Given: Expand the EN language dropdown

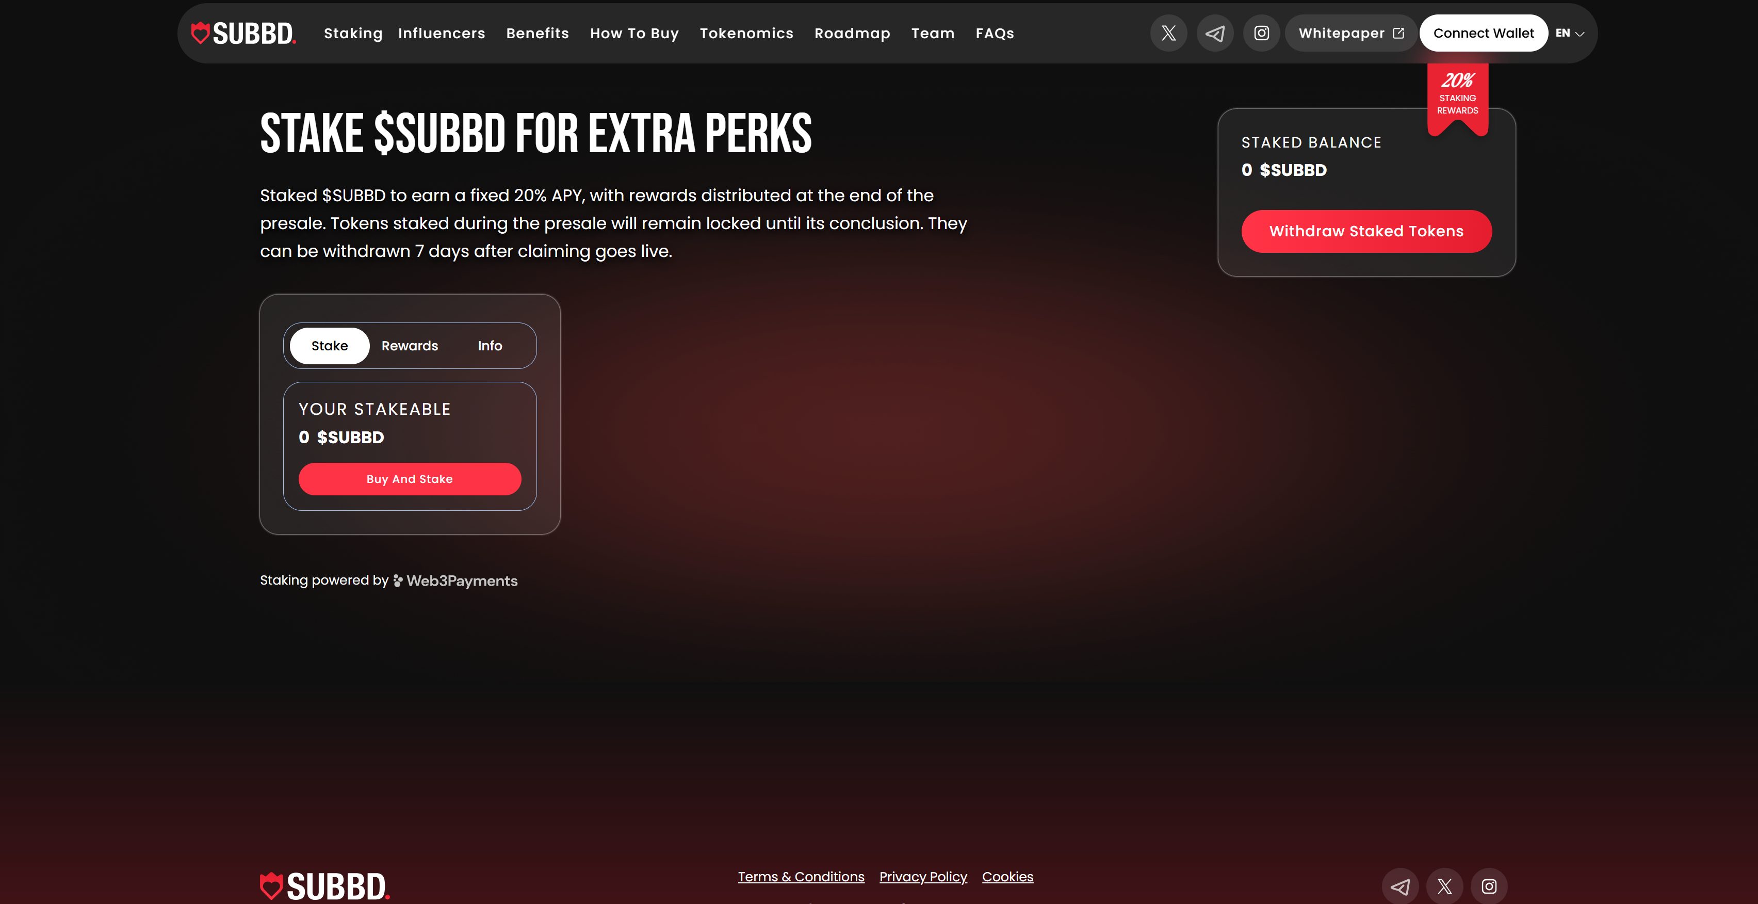Looking at the screenshot, I should coord(1570,33).
